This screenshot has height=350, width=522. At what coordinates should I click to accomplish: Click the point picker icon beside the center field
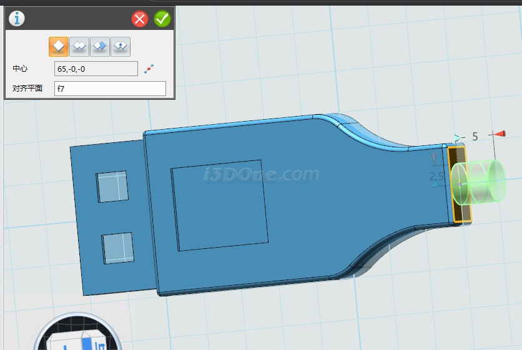(x=149, y=69)
